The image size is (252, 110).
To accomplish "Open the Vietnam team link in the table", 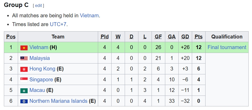I will click(39, 47).
